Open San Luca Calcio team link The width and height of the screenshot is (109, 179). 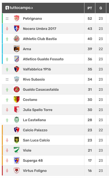(x=36, y=140)
